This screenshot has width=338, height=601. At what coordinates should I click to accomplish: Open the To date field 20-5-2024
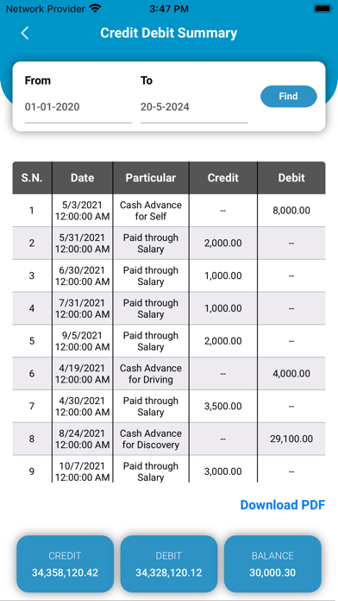click(194, 107)
